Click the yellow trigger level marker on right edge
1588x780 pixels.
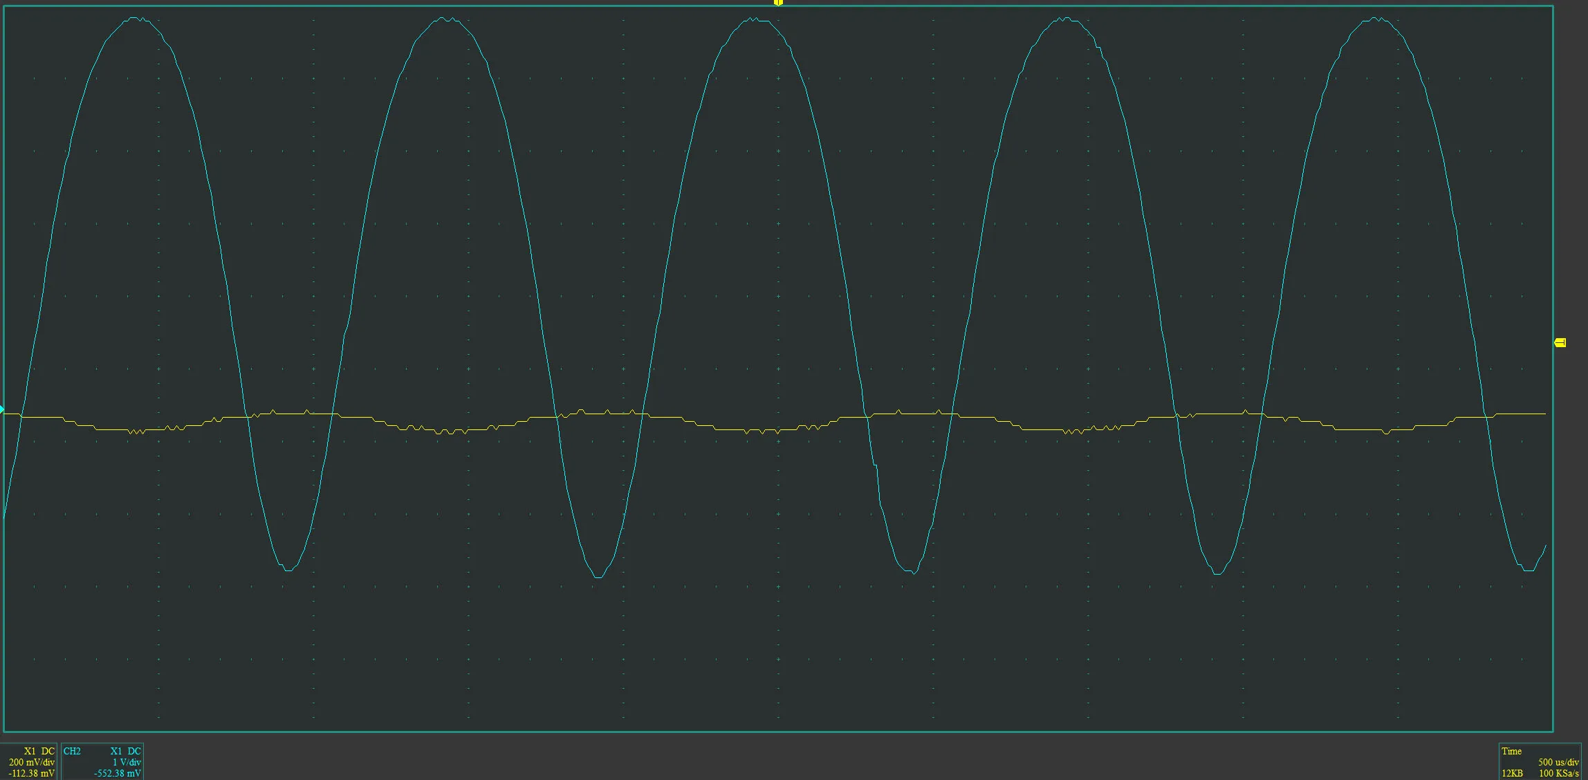coord(1560,342)
